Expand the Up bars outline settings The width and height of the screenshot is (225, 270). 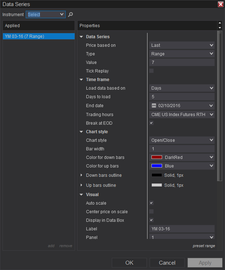tap(81, 185)
